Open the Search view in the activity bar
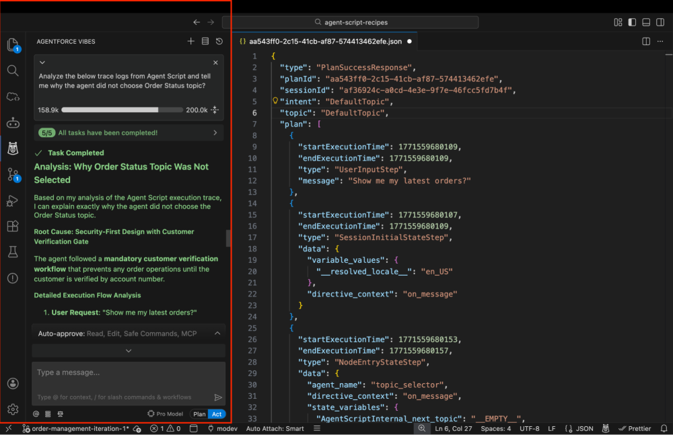 pos(13,70)
